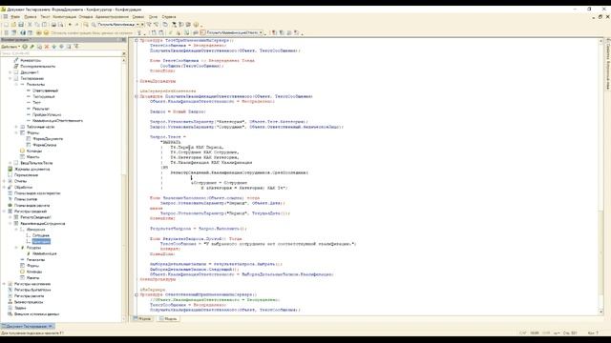Viewport: 611px width, 343px height.
Task: Open the search text combo box in main toolbar
Action: (118, 25)
